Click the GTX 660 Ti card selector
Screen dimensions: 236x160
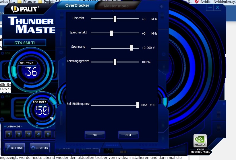tap(24, 43)
